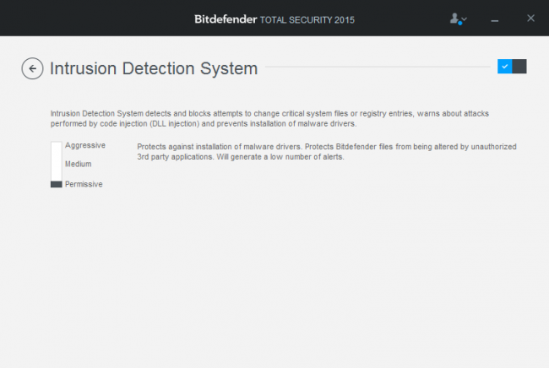The height and width of the screenshot is (368, 549).
Task: Open the user account icon
Action: tap(455, 18)
